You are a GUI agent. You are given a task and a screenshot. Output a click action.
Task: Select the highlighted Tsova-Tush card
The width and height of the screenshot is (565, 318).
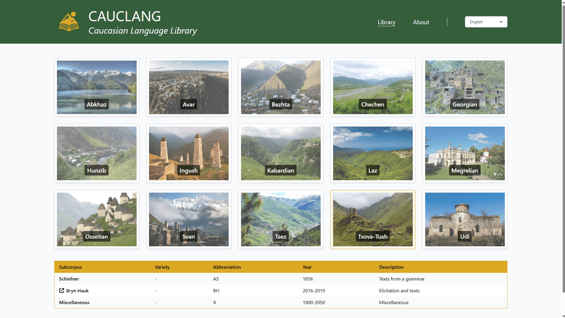[372, 219]
